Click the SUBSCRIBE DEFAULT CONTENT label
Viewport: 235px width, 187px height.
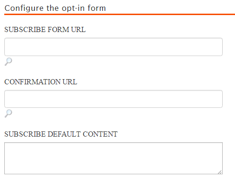pyautogui.click(x=61, y=134)
